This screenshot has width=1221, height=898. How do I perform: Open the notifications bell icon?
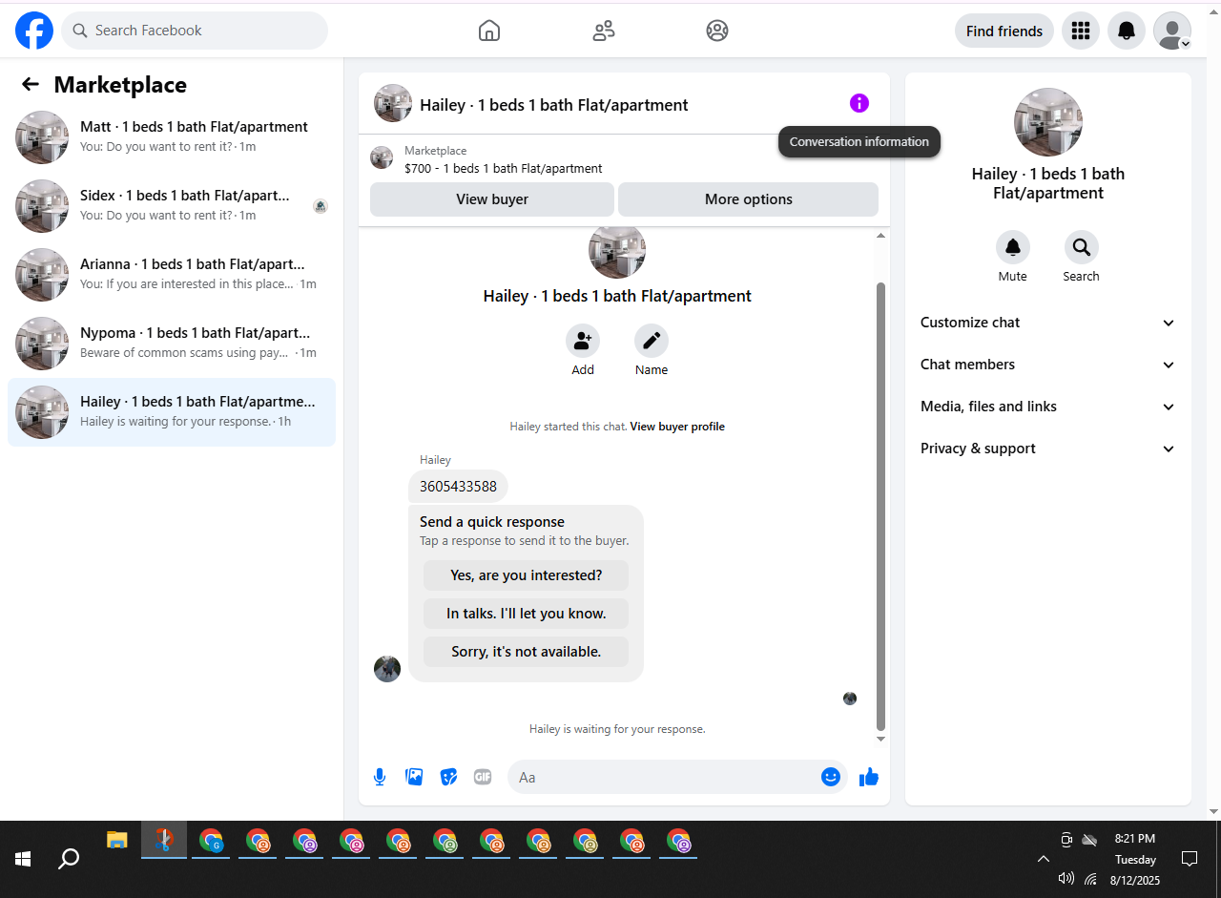(1127, 31)
